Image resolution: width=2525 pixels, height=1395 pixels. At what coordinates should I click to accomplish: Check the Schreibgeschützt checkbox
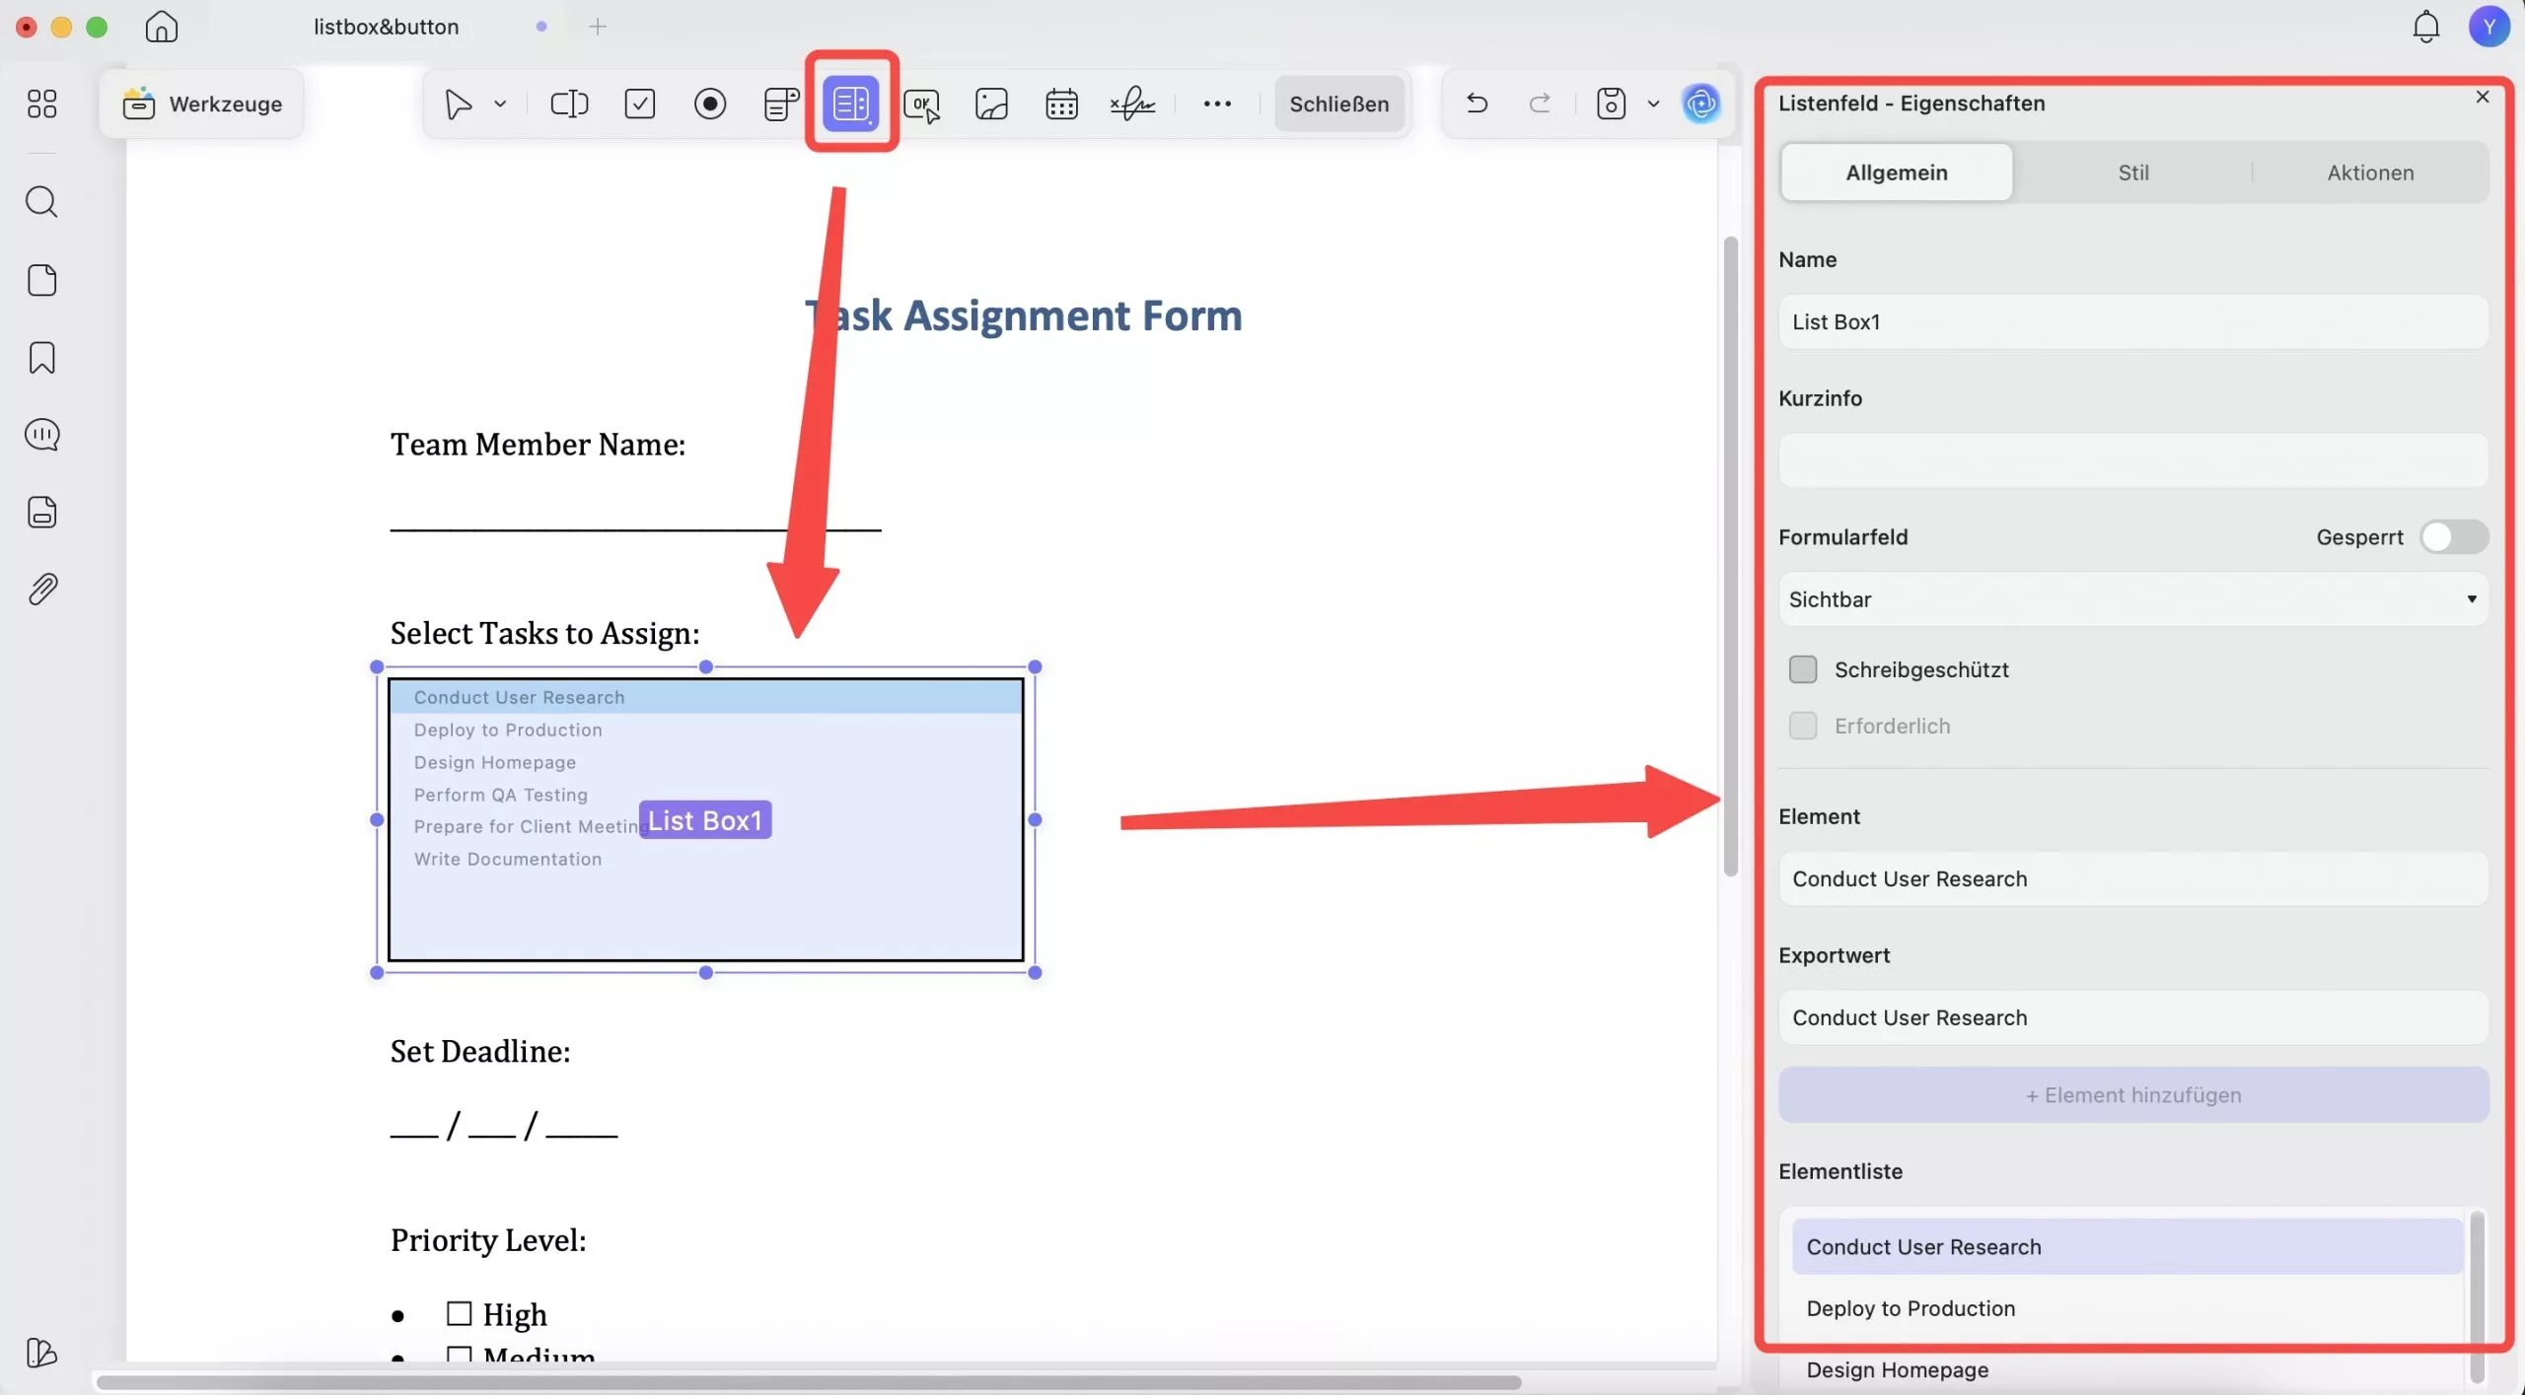click(x=1803, y=669)
